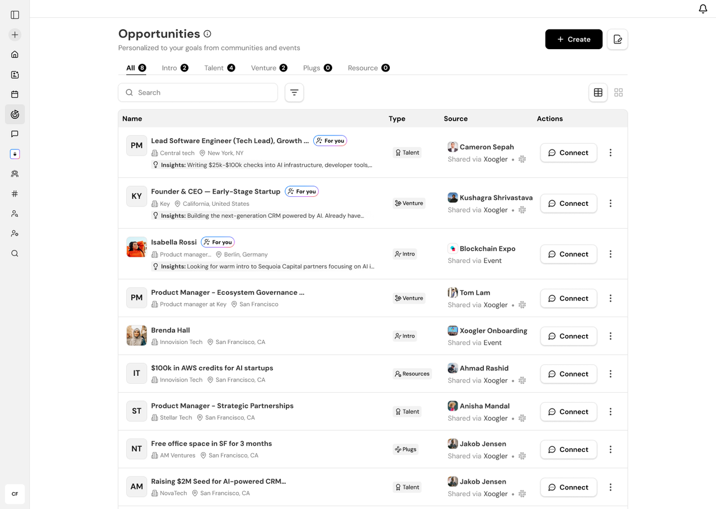716x509 pixels.
Task: Click the plus icon in sidebar
Action: 15,35
